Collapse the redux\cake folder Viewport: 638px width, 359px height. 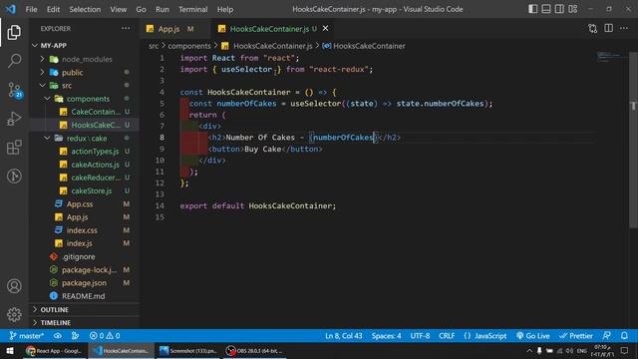(x=47, y=138)
